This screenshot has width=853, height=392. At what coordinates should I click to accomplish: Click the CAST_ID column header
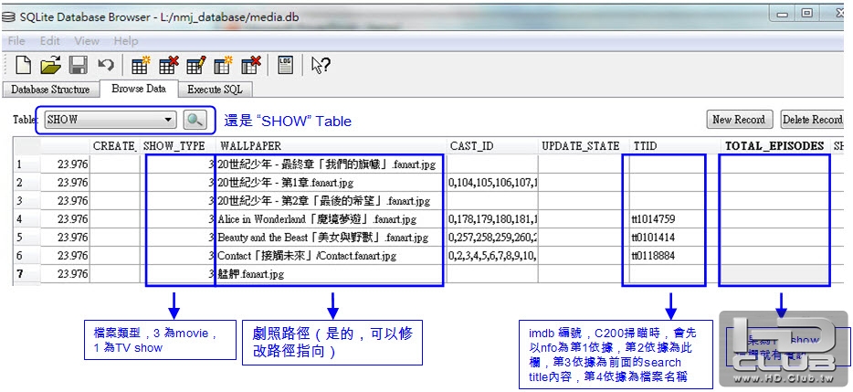(x=492, y=146)
